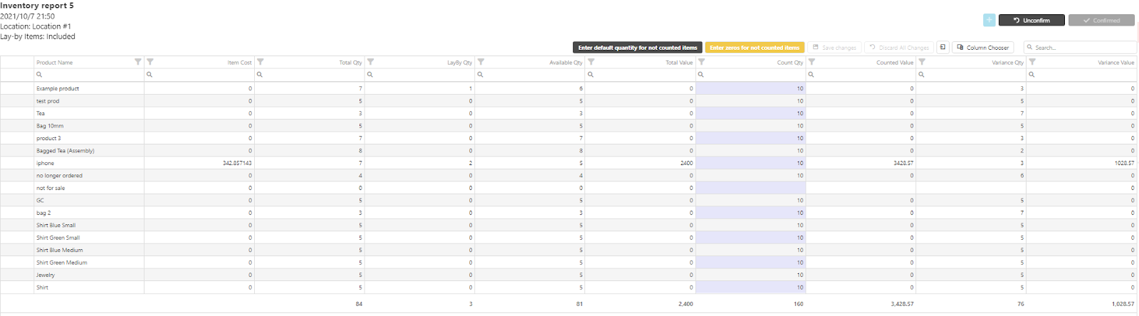Viewport: 1139px width, 316px height.
Task: Open the Counted Value column filter icon
Action: click(812, 62)
